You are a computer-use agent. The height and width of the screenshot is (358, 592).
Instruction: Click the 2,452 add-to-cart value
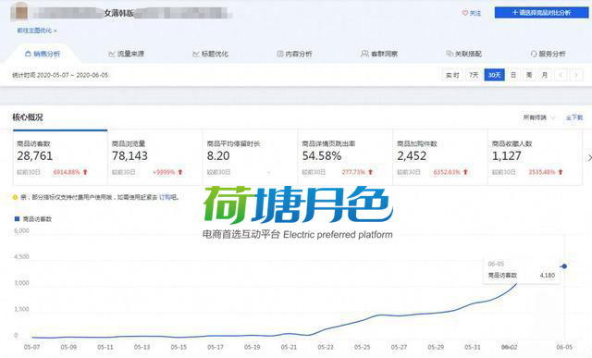coord(412,155)
